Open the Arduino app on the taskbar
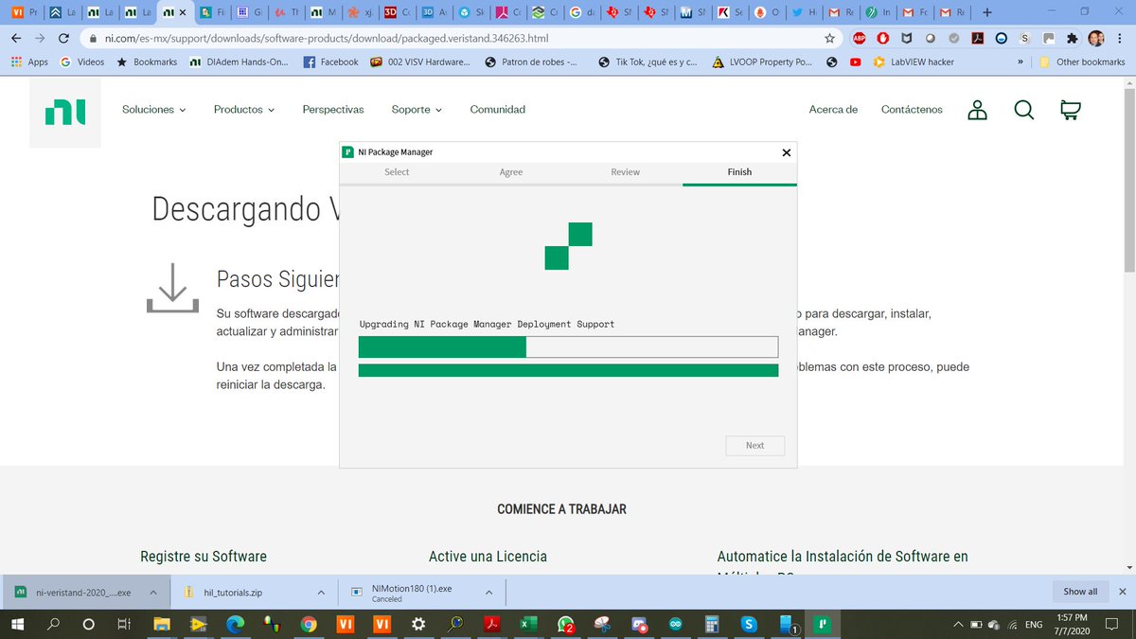1136x639 pixels. [x=675, y=625]
